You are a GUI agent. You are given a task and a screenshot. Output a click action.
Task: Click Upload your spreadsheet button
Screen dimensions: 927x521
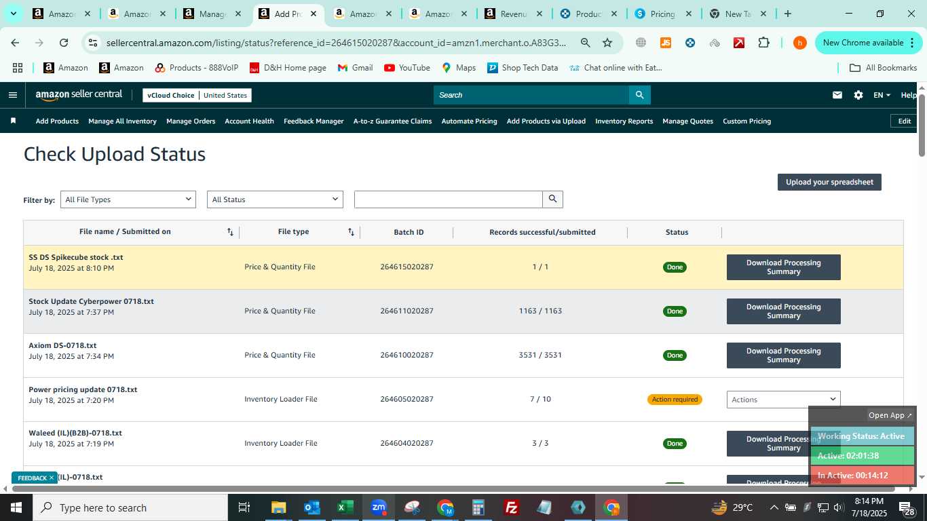click(829, 182)
